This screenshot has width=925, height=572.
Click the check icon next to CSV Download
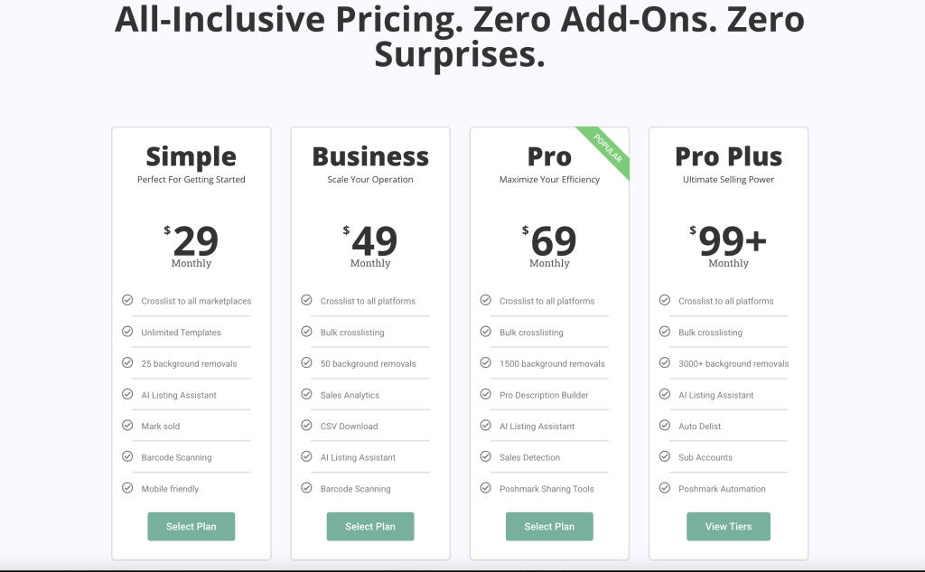[306, 426]
